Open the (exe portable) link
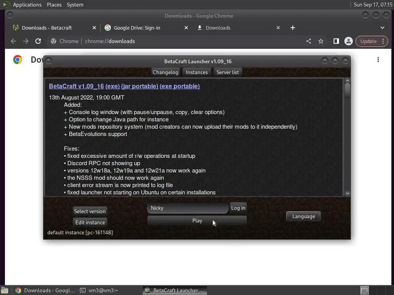This screenshot has width=394, height=295. [x=180, y=86]
